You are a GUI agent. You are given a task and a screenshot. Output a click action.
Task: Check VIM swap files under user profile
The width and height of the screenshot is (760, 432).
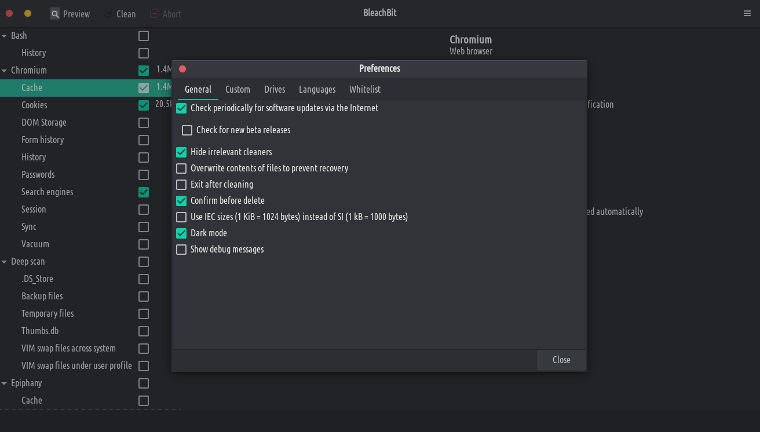(x=144, y=366)
